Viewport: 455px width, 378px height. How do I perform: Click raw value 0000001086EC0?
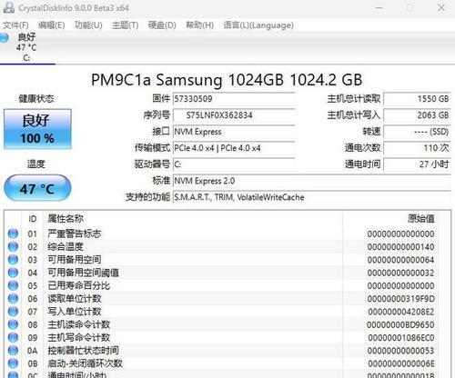click(x=401, y=337)
